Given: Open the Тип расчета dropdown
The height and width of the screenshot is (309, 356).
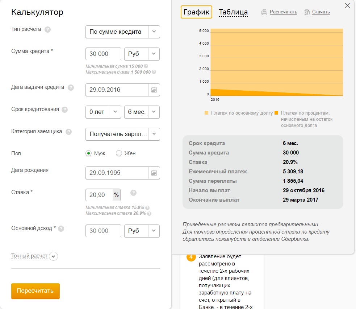Looking at the screenshot, I should coord(122,32).
